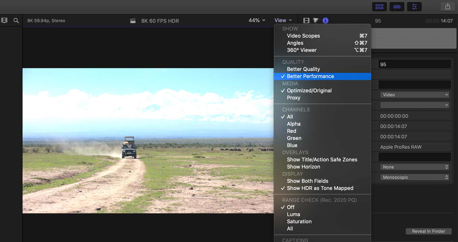Viewport: 458px width, 242px height.
Task: Select All under Channels
Action: tap(322, 117)
